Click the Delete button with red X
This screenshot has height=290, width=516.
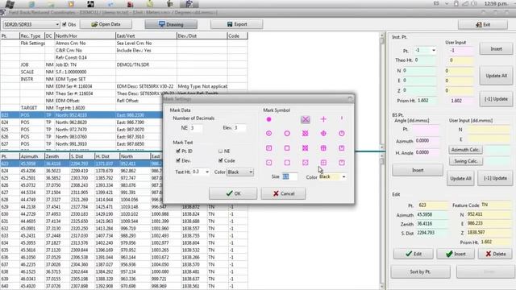tap(495, 254)
